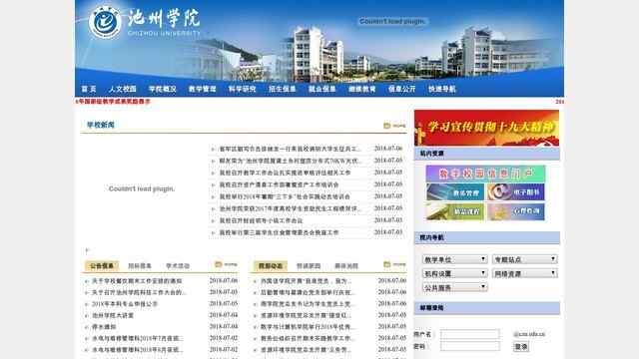Open 商学院党总支书记 news item

point(307,303)
